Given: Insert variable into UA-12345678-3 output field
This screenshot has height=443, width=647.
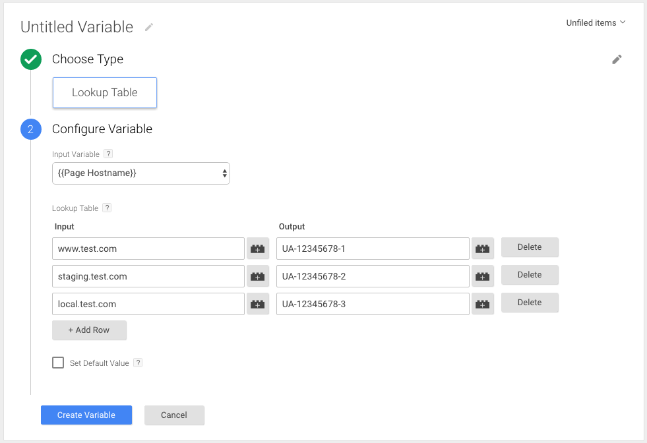Looking at the screenshot, I should [483, 304].
